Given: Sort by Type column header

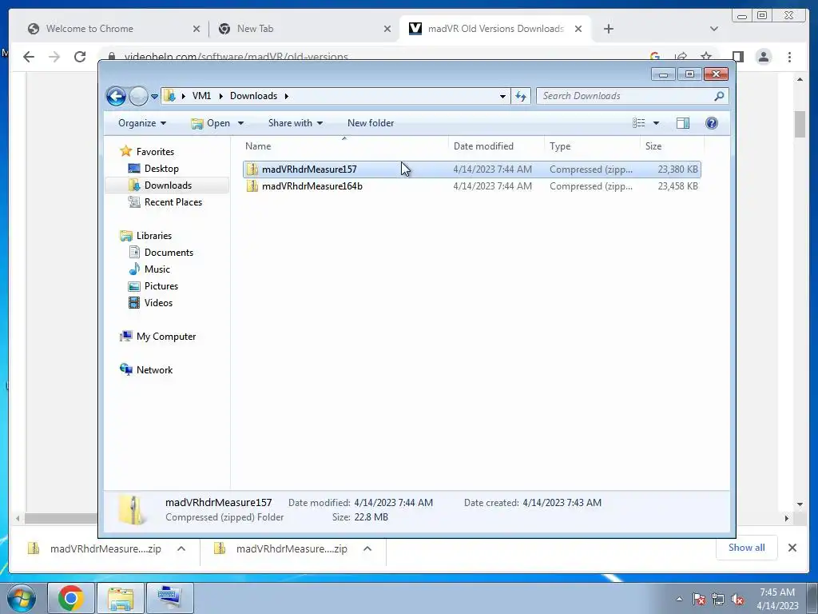Looking at the screenshot, I should pyautogui.click(x=592, y=146).
